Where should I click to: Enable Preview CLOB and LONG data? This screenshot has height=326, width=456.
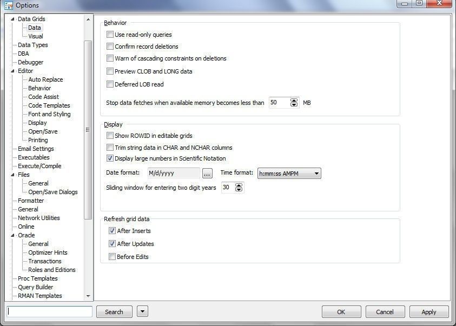[110, 71]
